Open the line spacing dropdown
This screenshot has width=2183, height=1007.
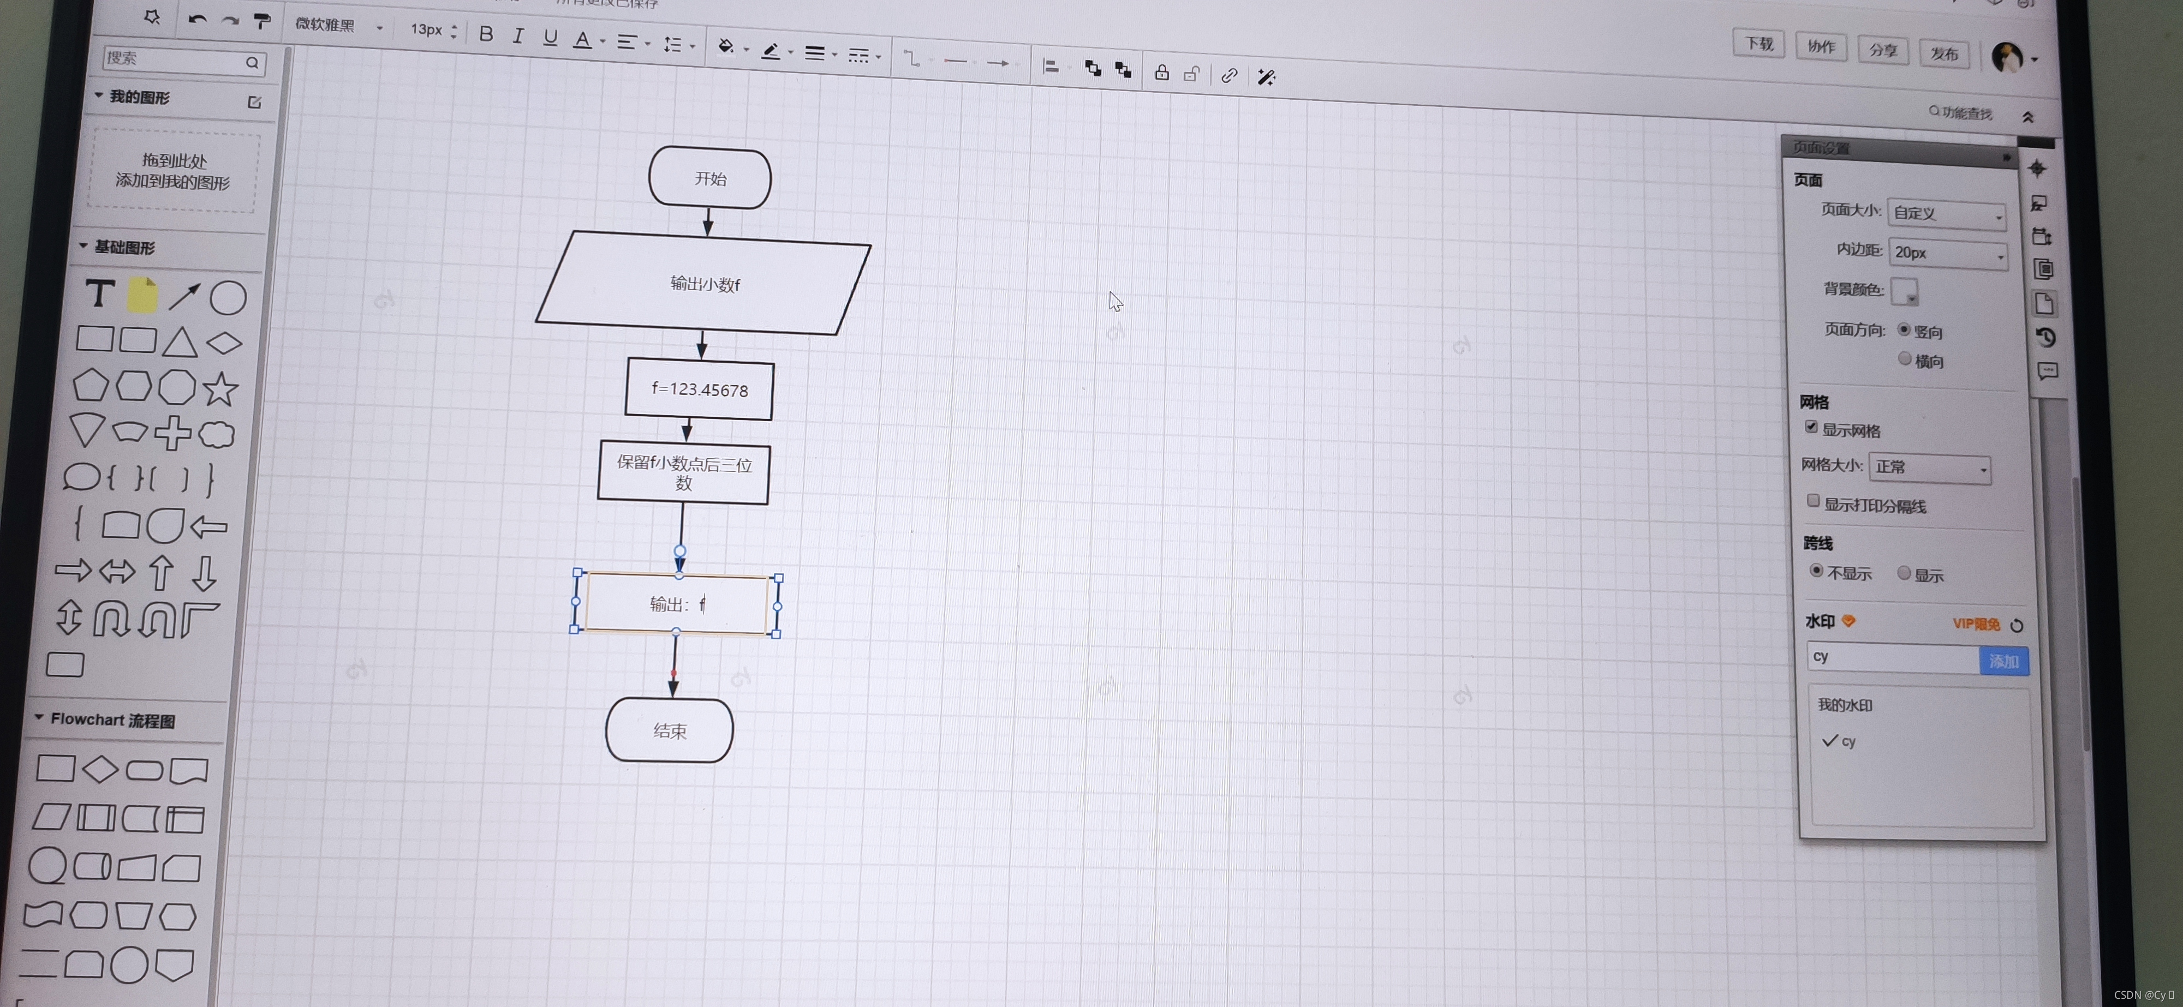click(673, 44)
